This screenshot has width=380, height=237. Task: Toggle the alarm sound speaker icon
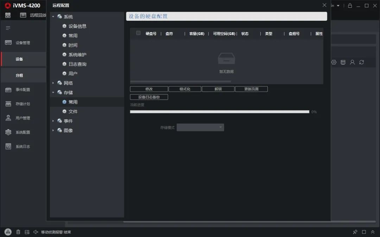coord(36,232)
